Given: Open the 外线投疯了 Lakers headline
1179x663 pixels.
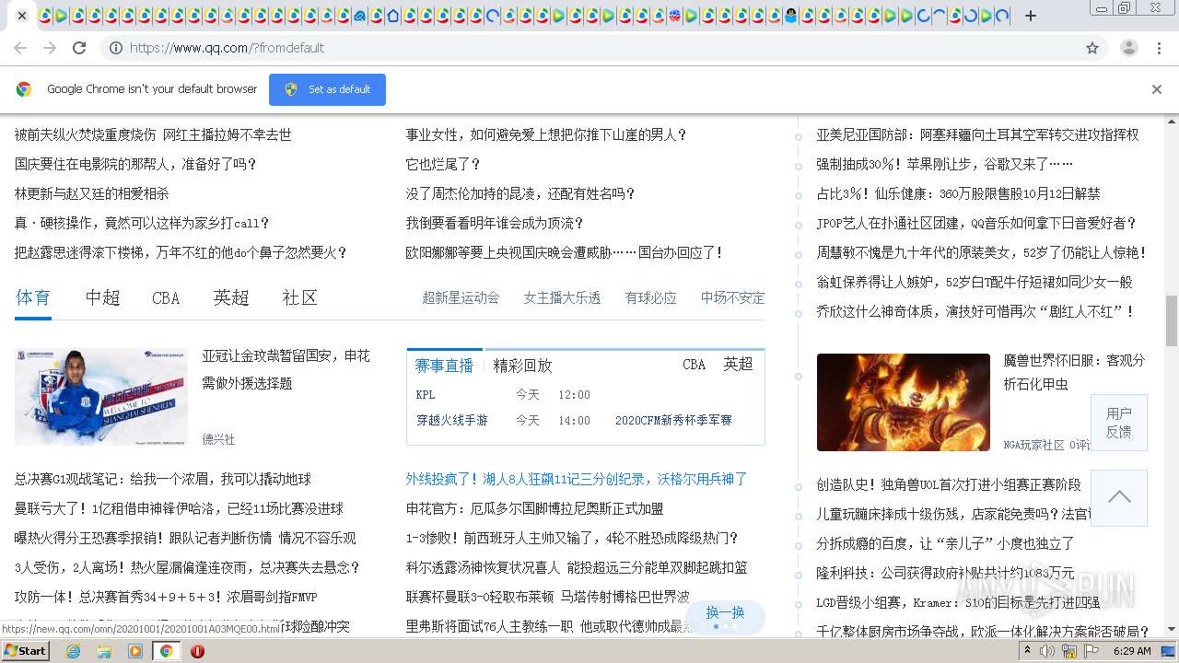Looking at the screenshot, I should coord(577,480).
